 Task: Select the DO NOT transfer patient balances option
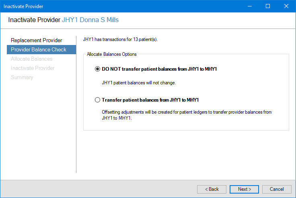coord(97,69)
